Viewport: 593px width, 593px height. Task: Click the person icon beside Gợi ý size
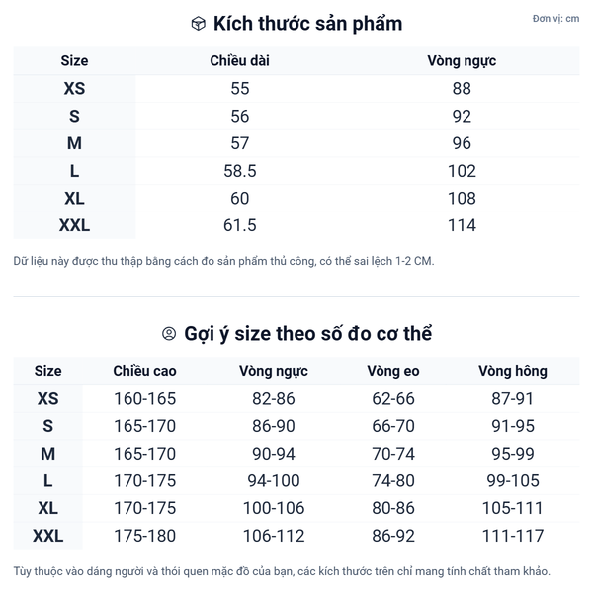coord(169,334)
